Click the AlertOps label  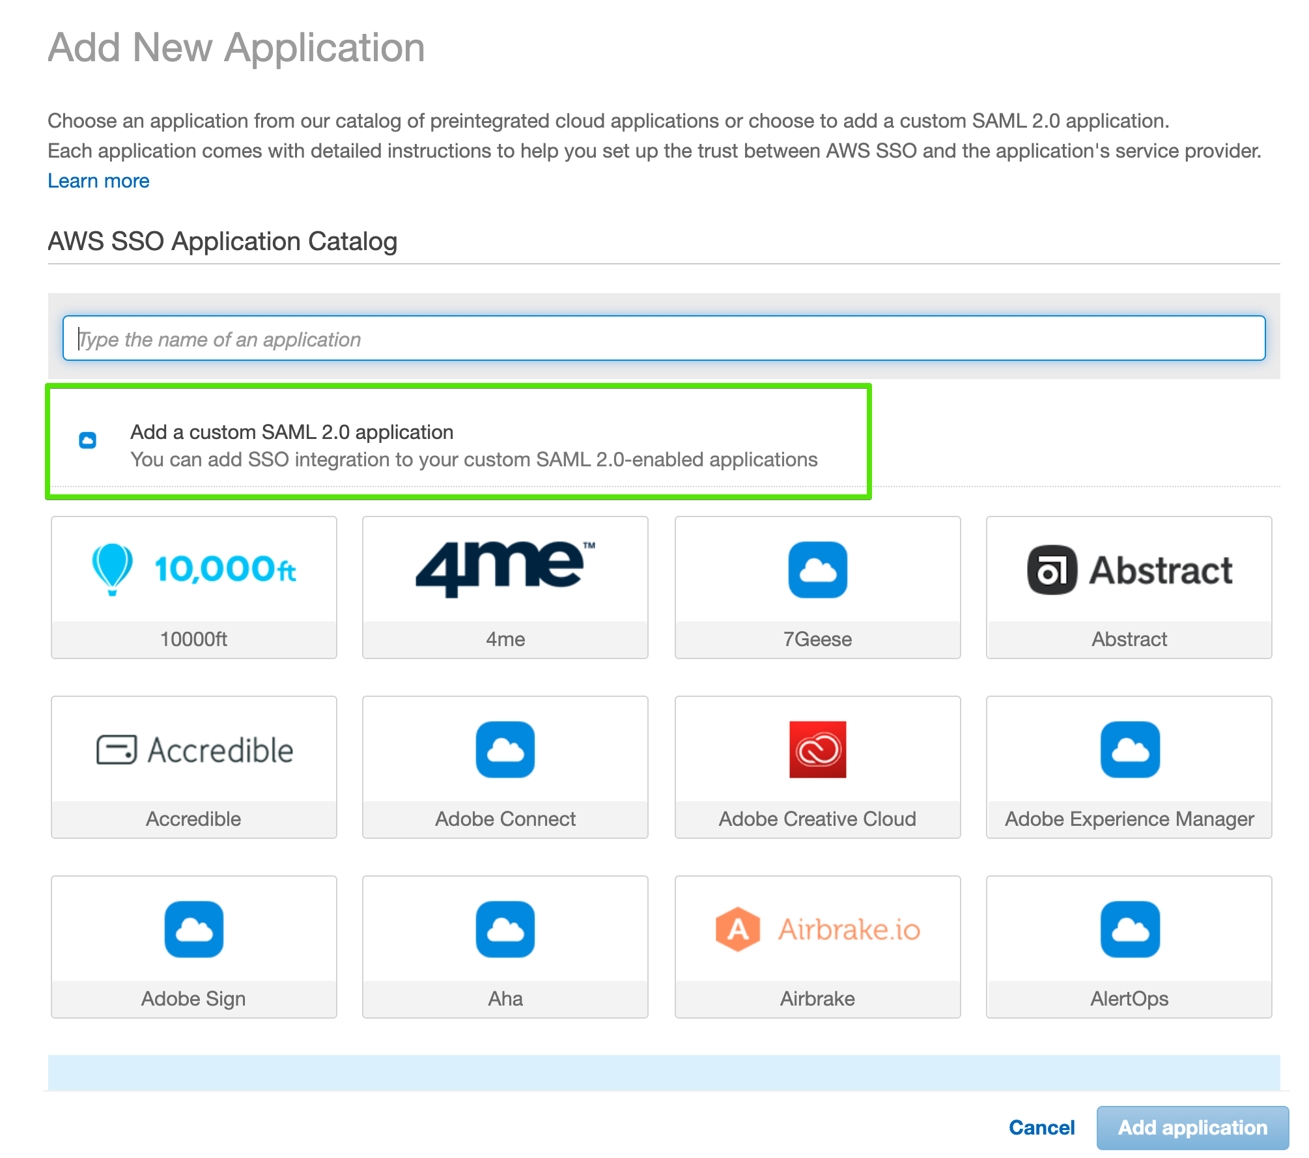1129,998
